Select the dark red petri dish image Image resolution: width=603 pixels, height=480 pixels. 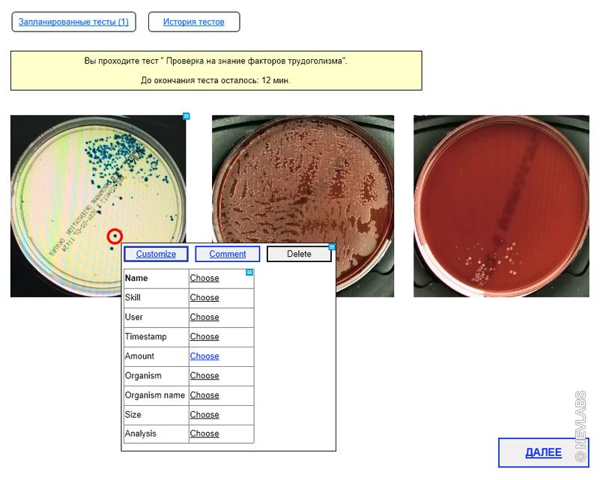pyautogui.click(x=501, y=206)
